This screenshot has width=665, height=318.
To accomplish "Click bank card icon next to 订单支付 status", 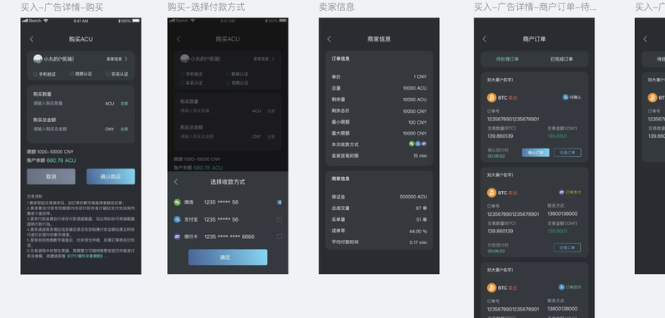I will (562, 192).
